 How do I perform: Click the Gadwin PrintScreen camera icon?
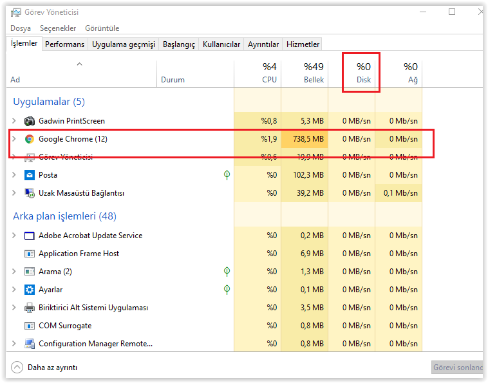point(29,121)
